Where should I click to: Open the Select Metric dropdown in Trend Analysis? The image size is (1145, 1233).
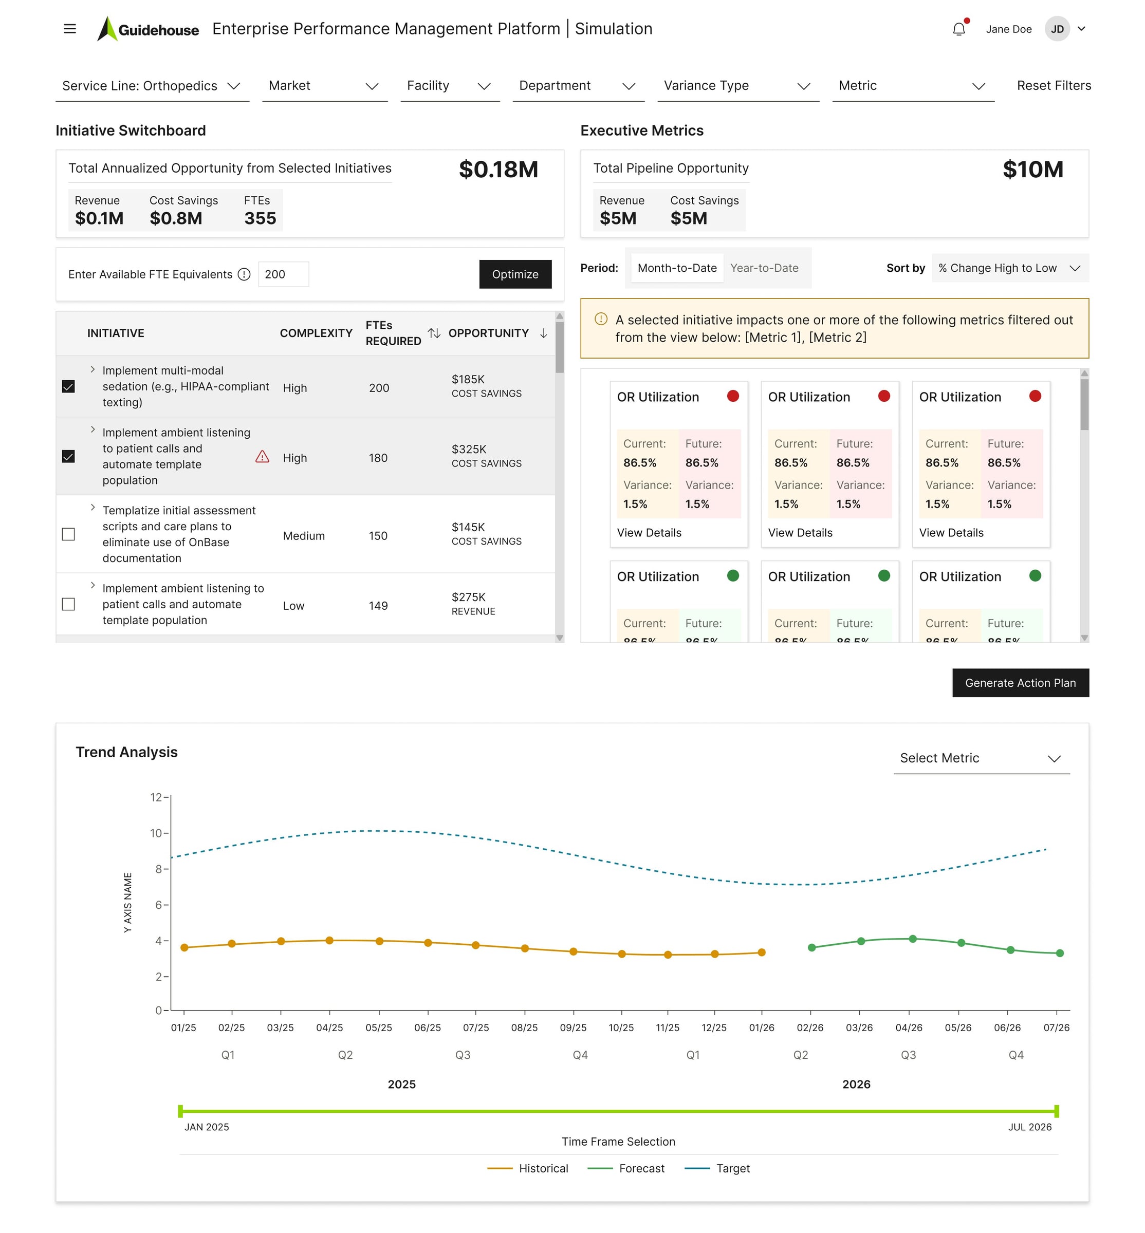click(x=982, y=758)
